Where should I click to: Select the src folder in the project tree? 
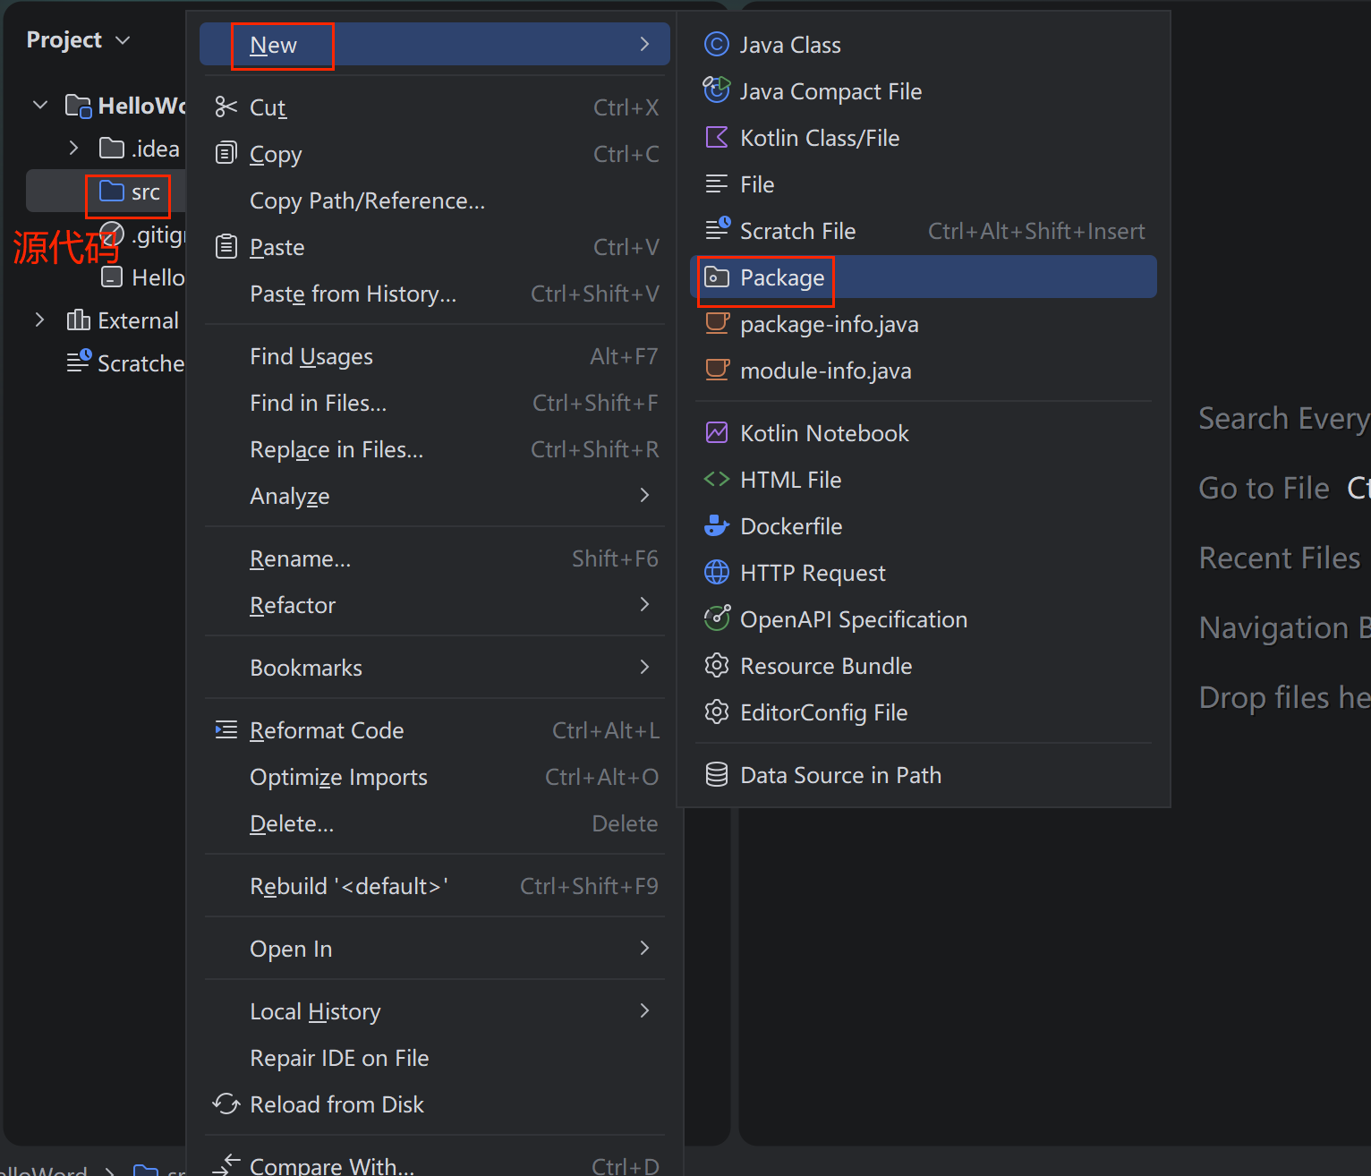click(x=143, y=192)
